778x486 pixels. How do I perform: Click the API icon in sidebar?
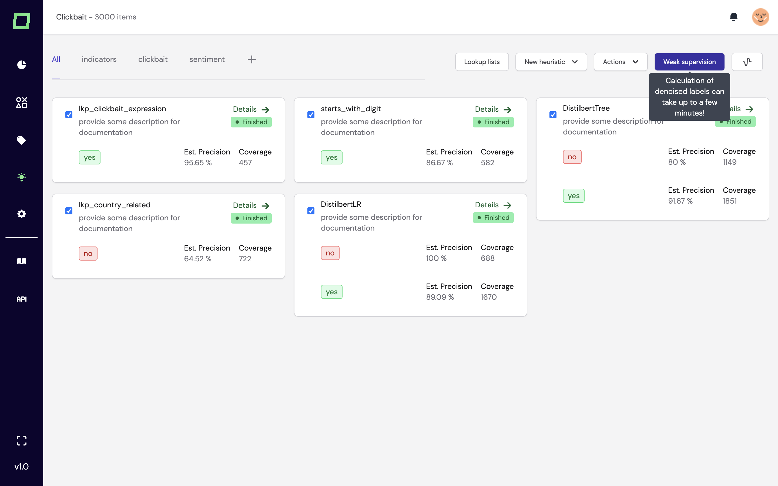point(22,299)
